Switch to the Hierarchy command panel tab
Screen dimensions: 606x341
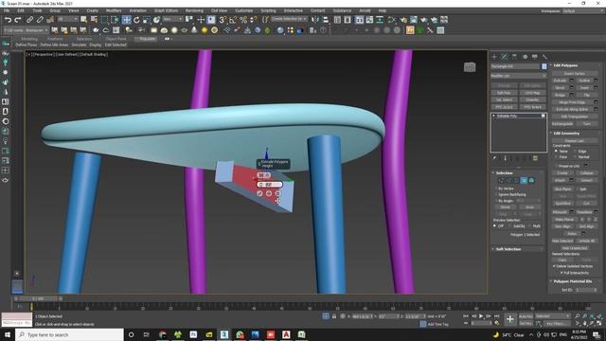click(514, 57)
